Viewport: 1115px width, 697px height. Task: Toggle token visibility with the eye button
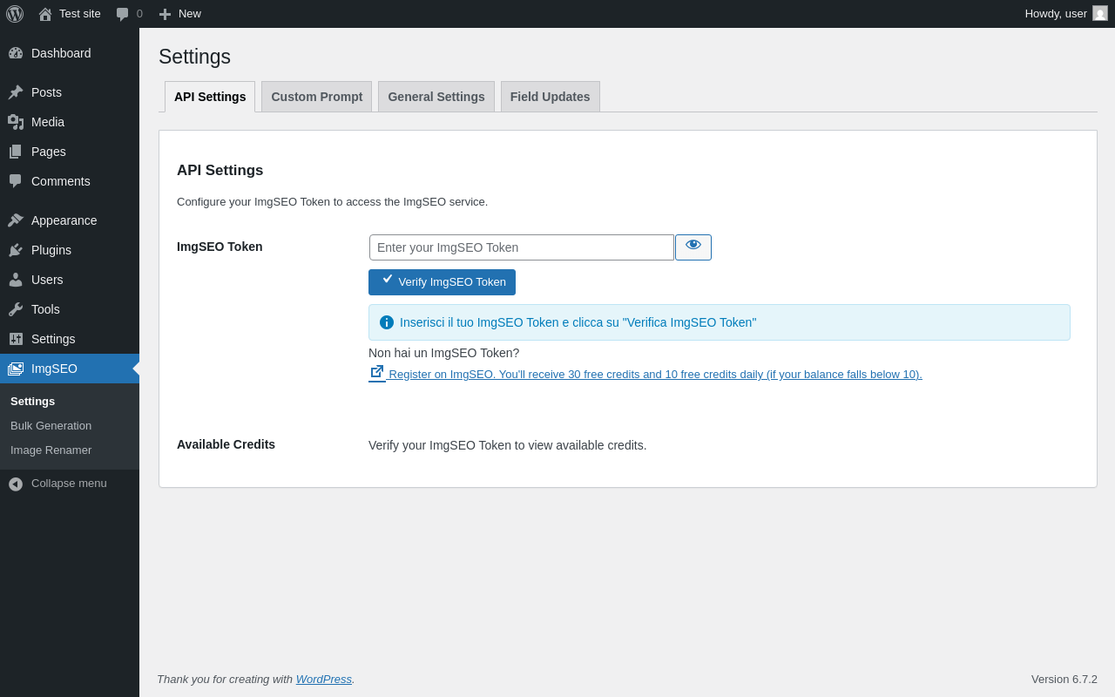click(x=693, y=247)
